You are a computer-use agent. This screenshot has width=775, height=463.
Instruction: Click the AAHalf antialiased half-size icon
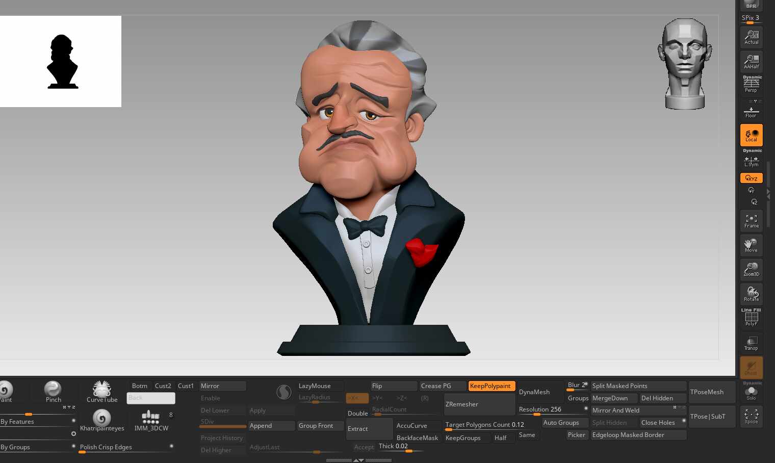point(751,61)
